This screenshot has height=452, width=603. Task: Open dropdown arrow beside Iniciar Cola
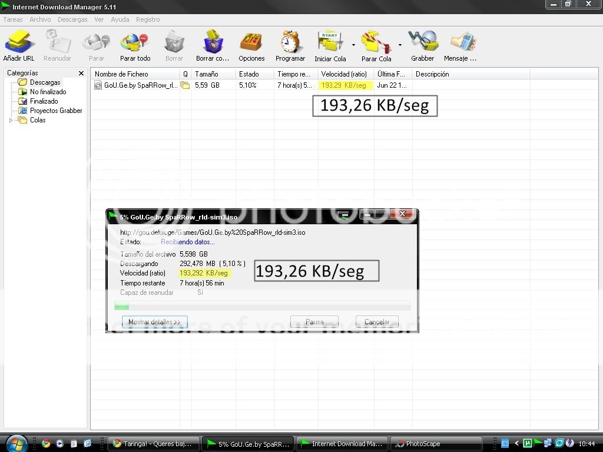tap(353, 45)
